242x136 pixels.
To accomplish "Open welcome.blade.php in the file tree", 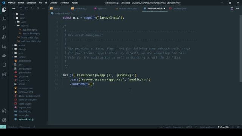I will tap(31, 41).
